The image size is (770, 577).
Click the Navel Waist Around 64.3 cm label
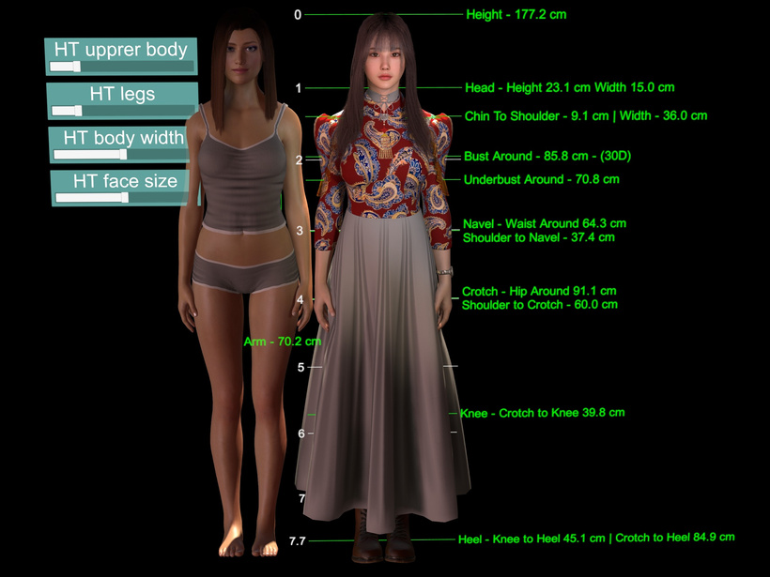(544, 224)
